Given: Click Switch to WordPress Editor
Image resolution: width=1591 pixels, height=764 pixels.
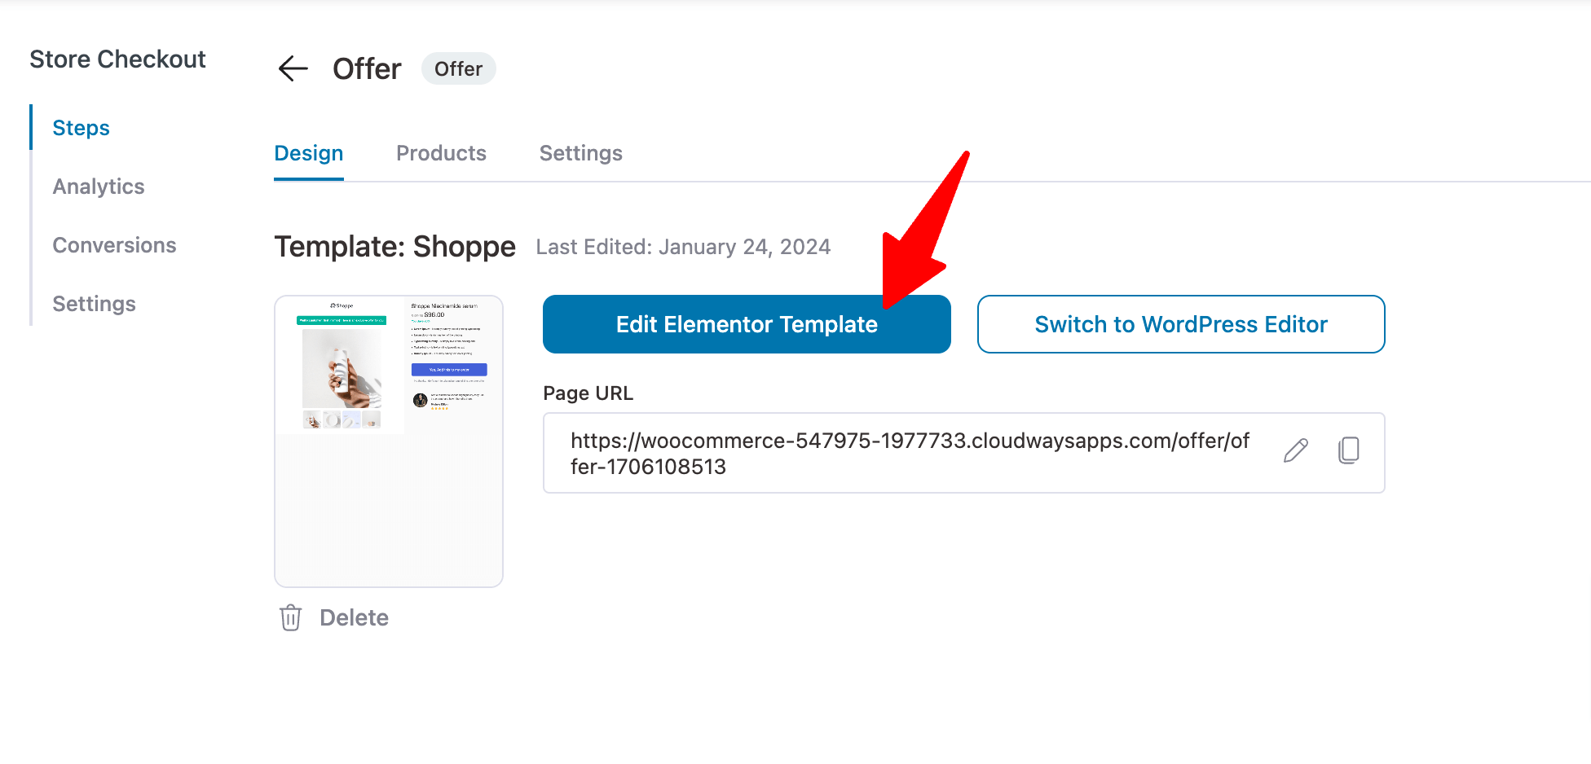Looking at the screenshot, I should point(1180,324).
